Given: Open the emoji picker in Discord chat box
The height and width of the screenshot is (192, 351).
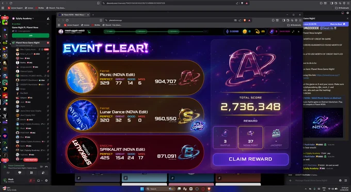Looking at the screenshot, I should 341,180.
